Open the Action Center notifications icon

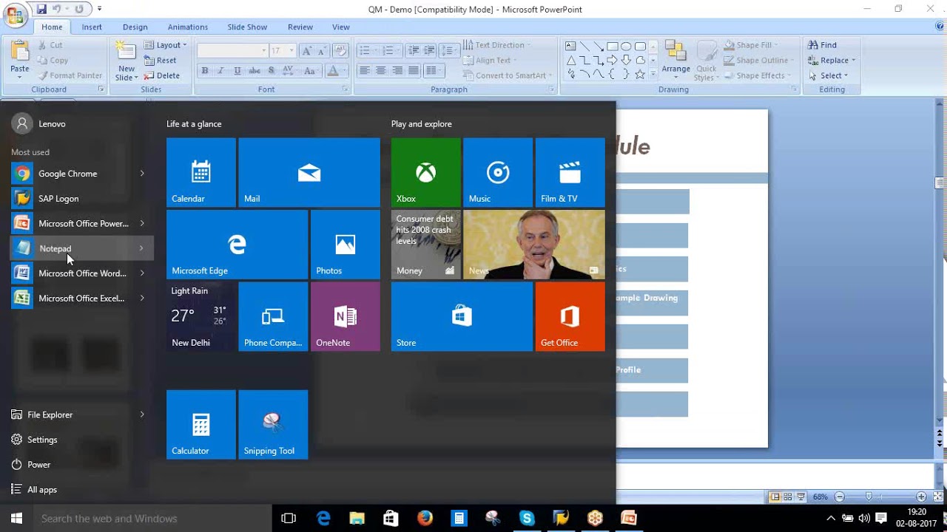[881, 519]
